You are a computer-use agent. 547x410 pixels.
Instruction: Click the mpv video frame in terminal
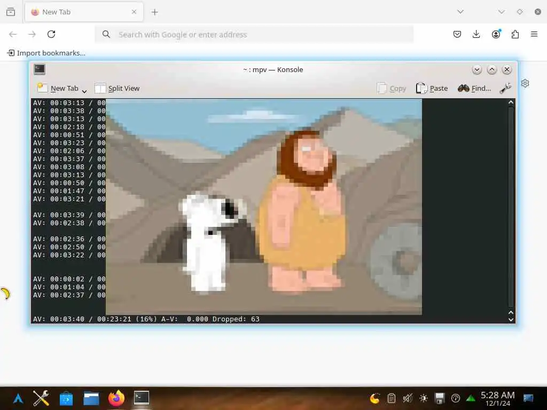coord(264,207)
